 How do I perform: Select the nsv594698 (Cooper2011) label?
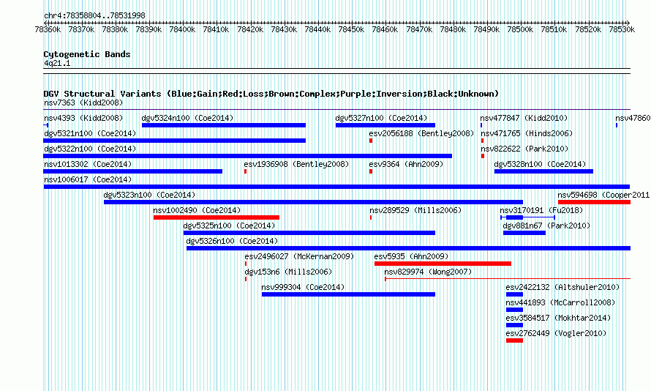click(604, 195)
